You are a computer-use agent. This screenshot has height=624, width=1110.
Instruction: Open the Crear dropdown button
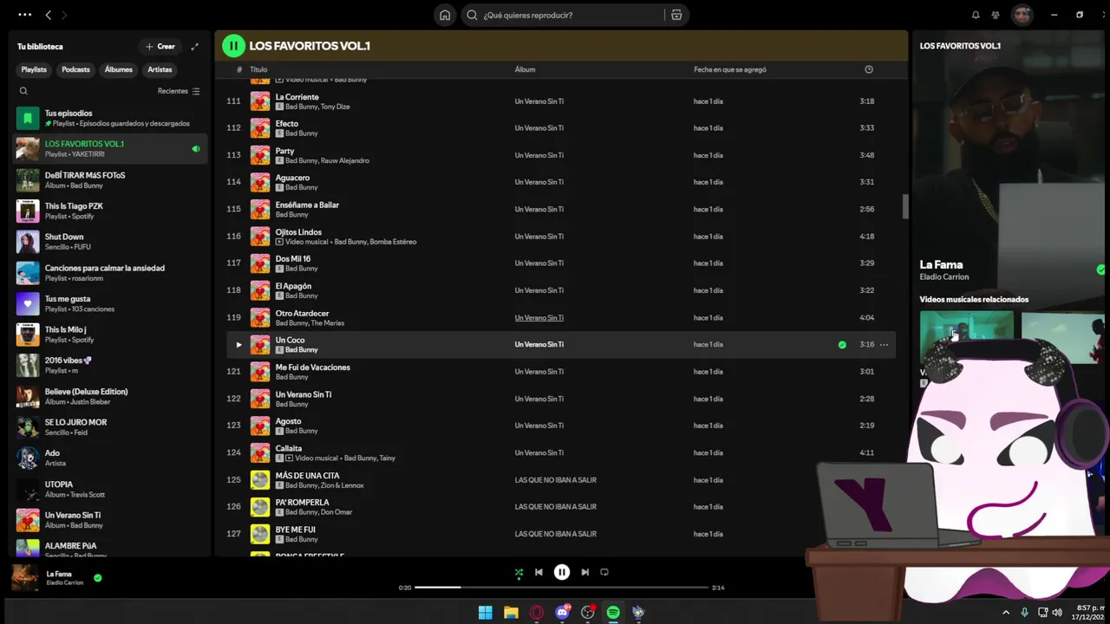point(160,47)
